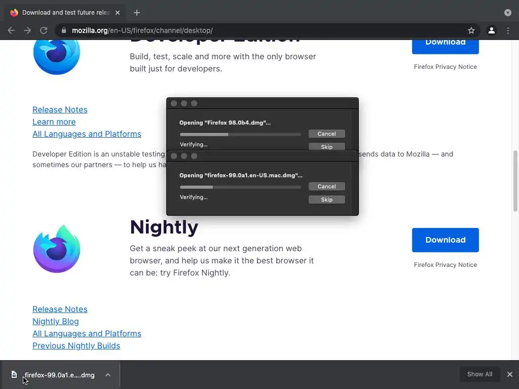Image resolution: width=519 pixels, height=389 pixels.
Task: Click the page vertical scrollbar thumb
Action: click(x=515, y=181)
